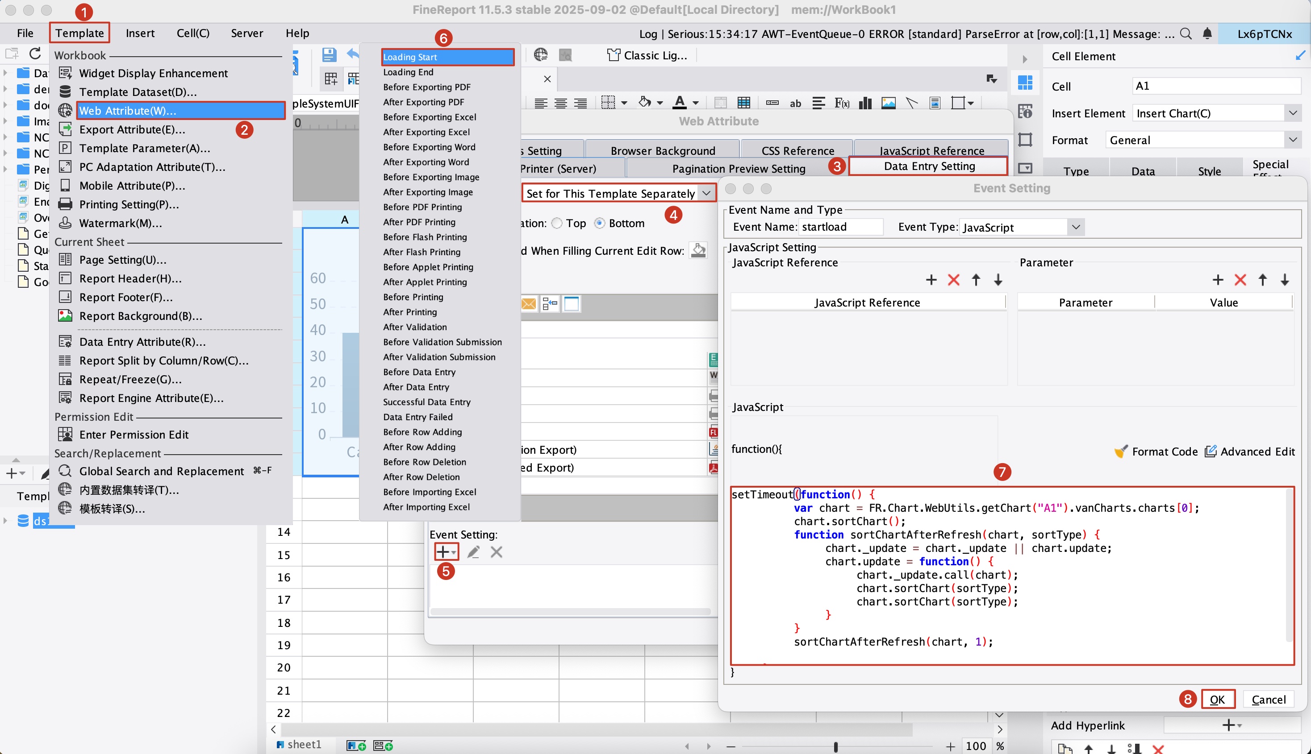Switch to the Data Entry Setting tab
This screenshot has width=1311, height=754.
929,166
